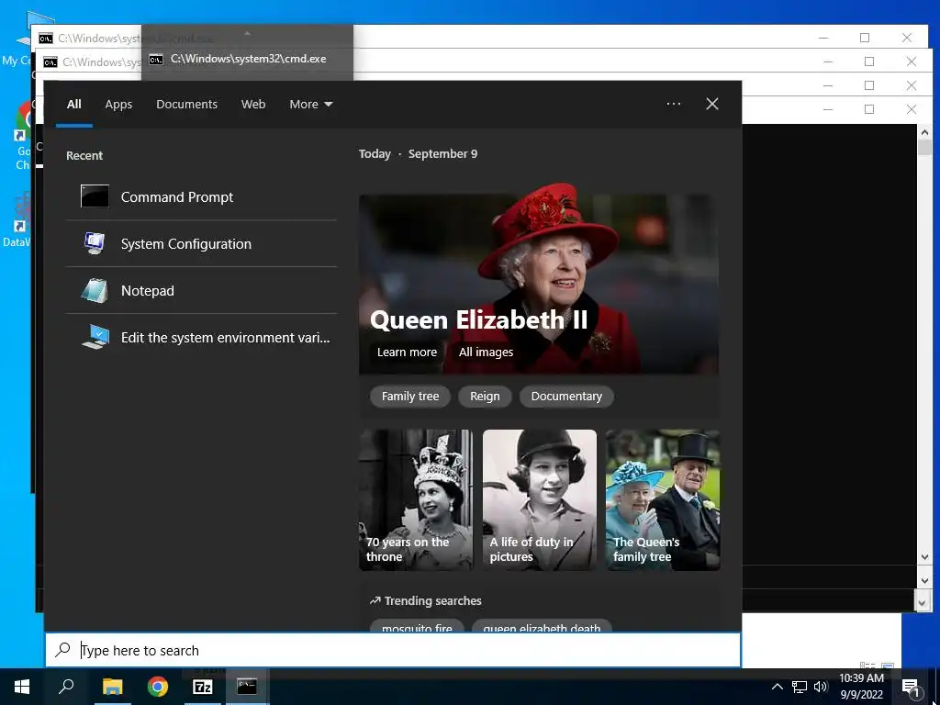The height and width of the screenshot is (705, 940).
Task: Switch to the All search tab
Action: [x=73, y=104]
